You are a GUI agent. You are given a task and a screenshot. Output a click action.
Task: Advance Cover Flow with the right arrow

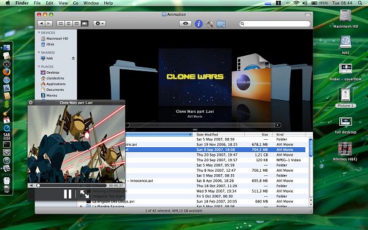[x=278, y=125]
